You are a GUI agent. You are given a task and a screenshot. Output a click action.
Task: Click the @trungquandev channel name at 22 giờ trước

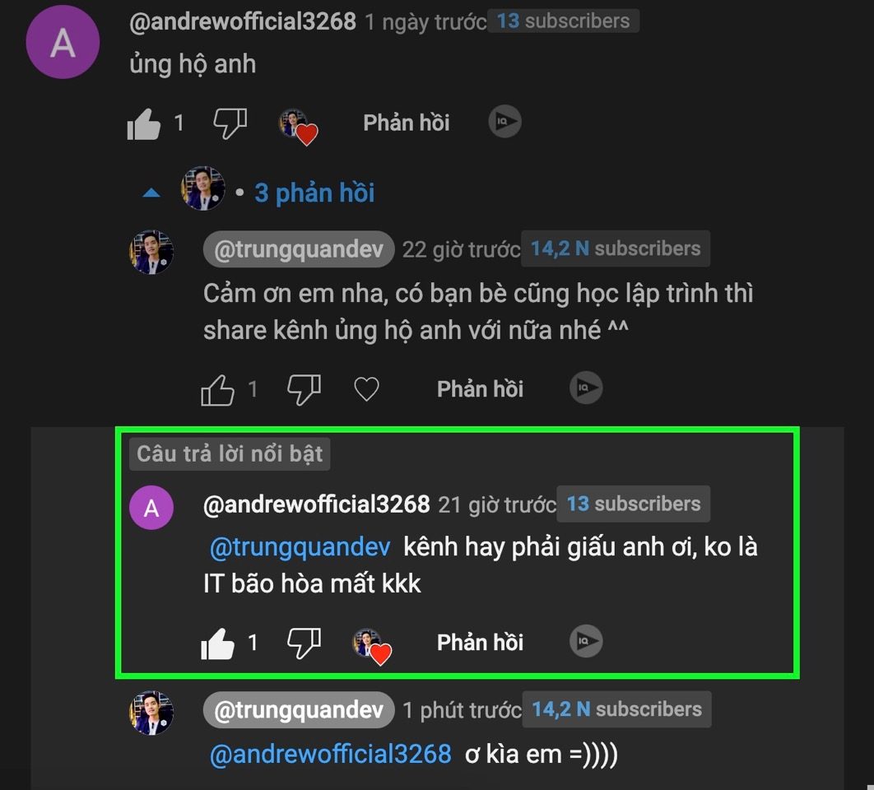pos(299,250)
